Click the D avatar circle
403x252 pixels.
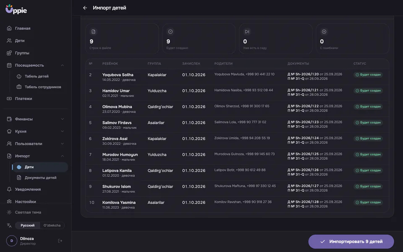pos(12,241)
